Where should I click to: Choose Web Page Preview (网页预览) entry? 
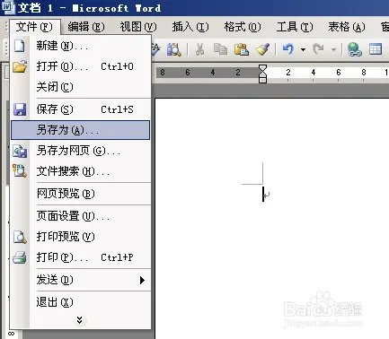pyautogui.click(x=80, y=194)
